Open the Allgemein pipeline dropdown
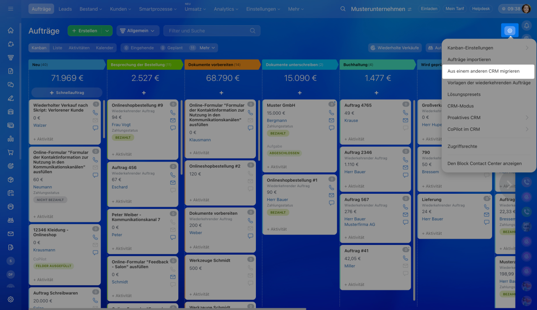This screenshot has height=310, width=537. [138, 31]
